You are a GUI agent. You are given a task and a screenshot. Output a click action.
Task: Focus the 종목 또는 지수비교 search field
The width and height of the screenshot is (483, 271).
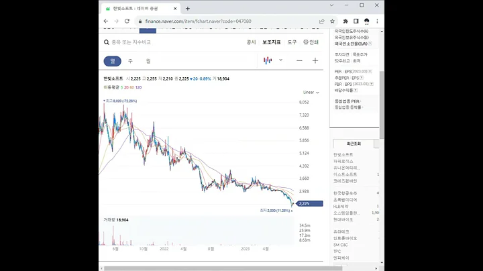tap(131, 42)
